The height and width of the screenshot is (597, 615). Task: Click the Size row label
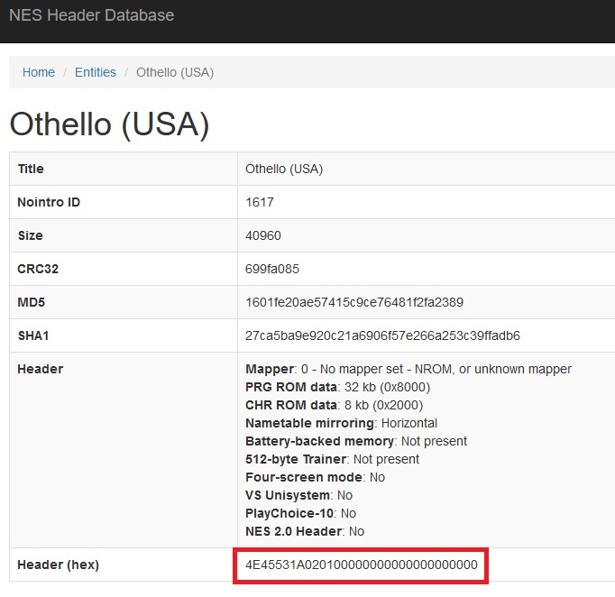tap(30, 235)
